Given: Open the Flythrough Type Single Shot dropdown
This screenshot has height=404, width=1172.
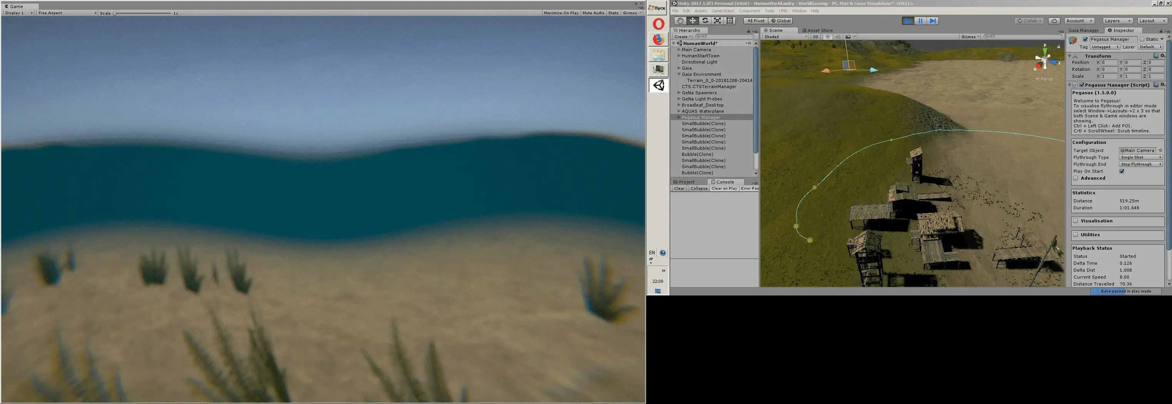Looking at the screenshot, I should [1140, 157].
